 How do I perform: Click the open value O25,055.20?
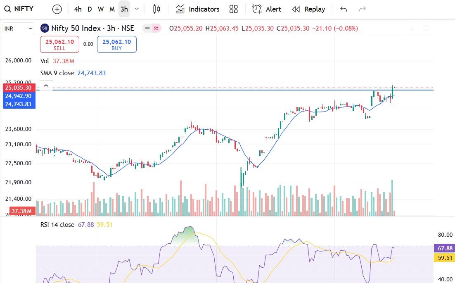point(186,29)
